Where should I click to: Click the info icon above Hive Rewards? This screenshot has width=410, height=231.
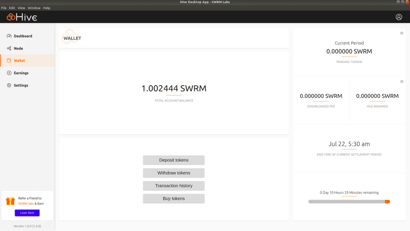(401, 81)
